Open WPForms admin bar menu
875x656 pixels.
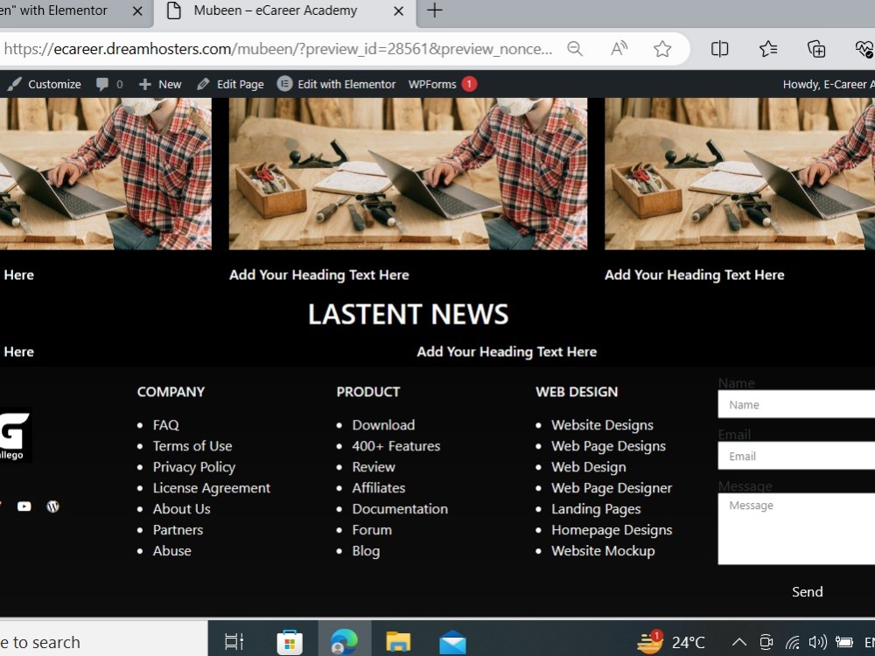443,84
